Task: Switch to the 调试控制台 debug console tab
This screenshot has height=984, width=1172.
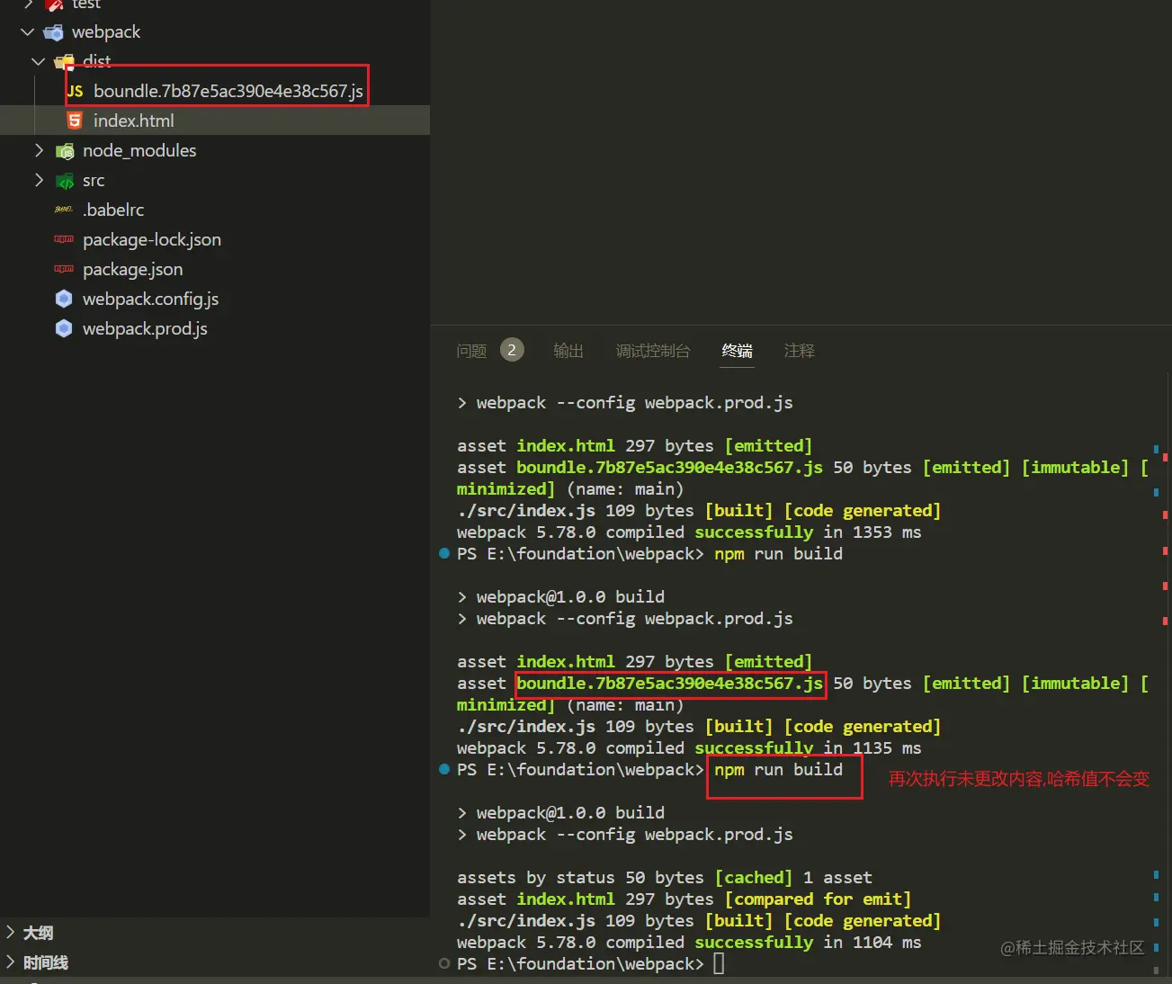Action: 653,351
